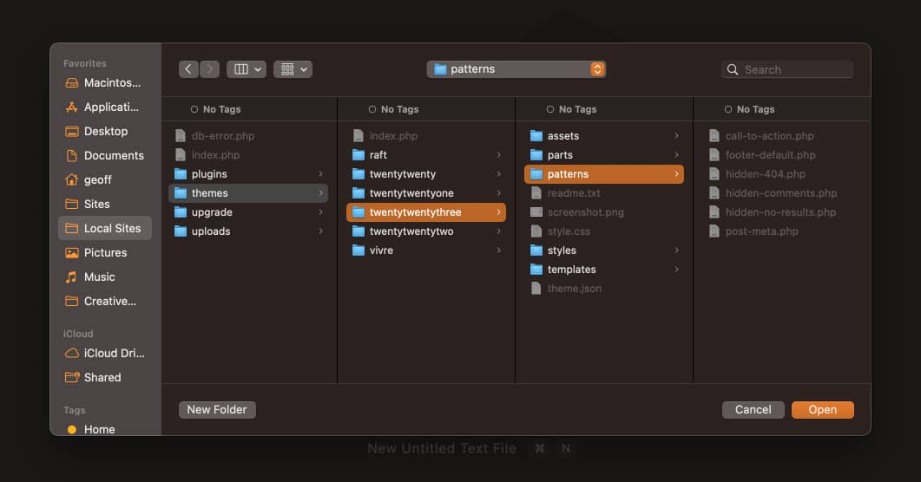Select the Desktop sidebar icon
Screen dimensions: 921x482
click(x=73, y=132)
